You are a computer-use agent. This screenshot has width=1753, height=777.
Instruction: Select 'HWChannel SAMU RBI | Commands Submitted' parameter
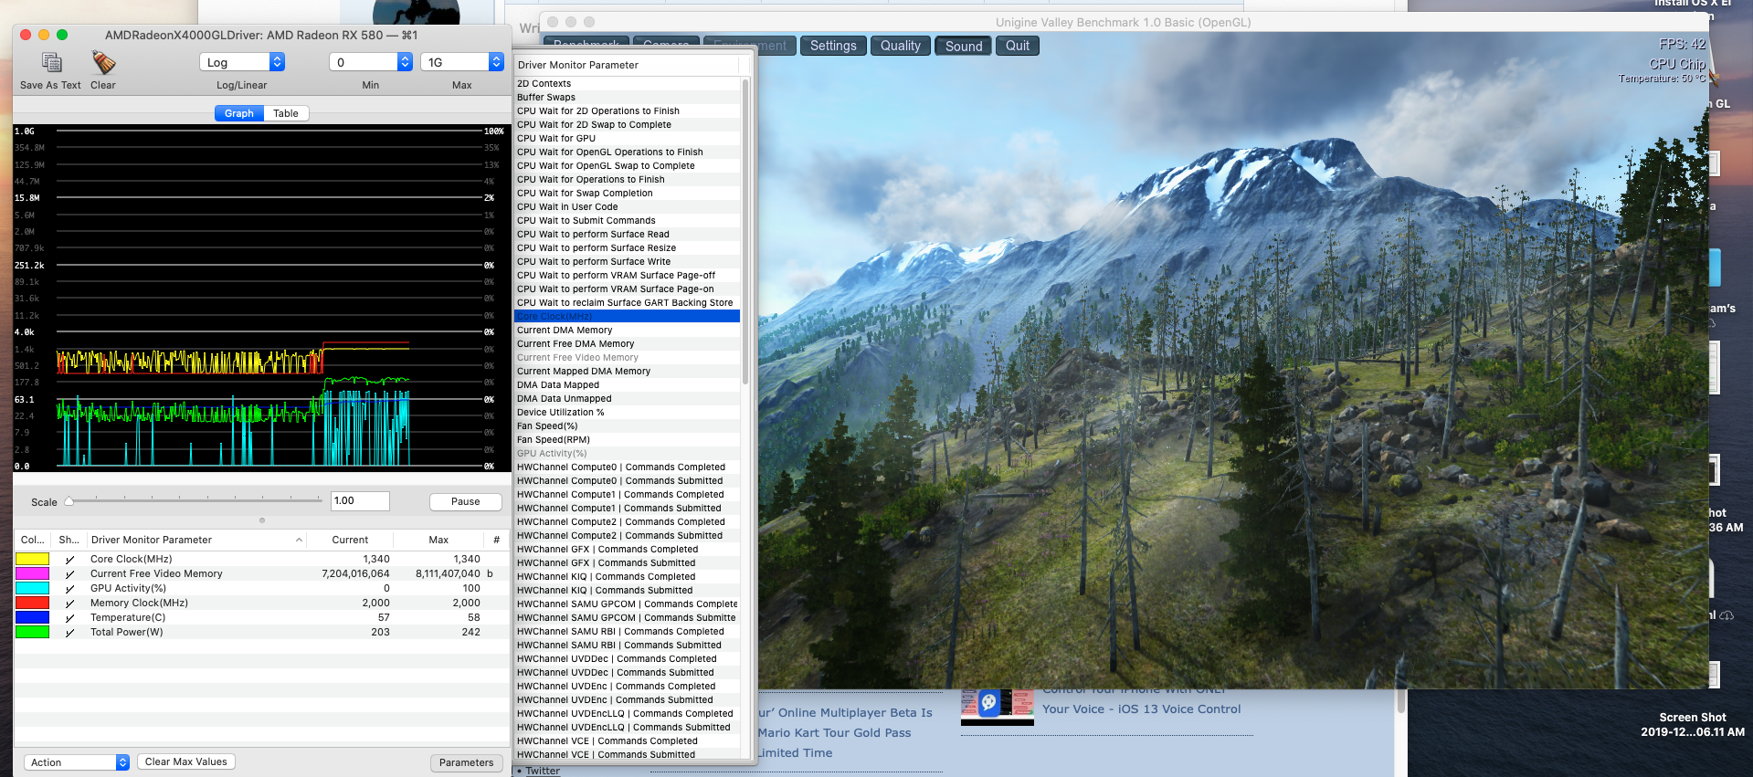pos(627,645)
